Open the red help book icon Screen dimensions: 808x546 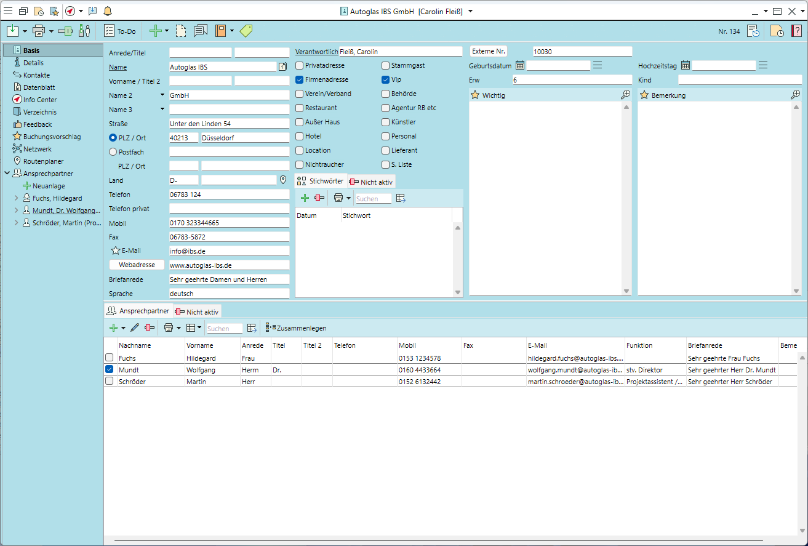point(796,31)
